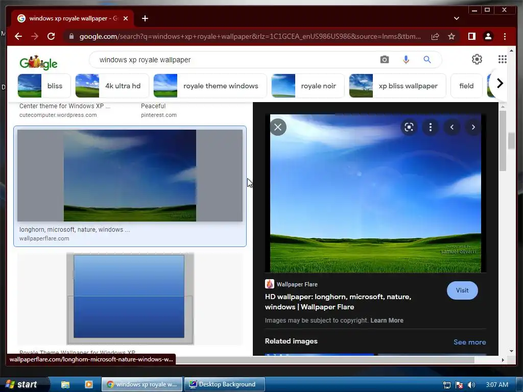Screen dimensions: 523x392
Task: Click the search query input field
Action: tap(233, 60)
